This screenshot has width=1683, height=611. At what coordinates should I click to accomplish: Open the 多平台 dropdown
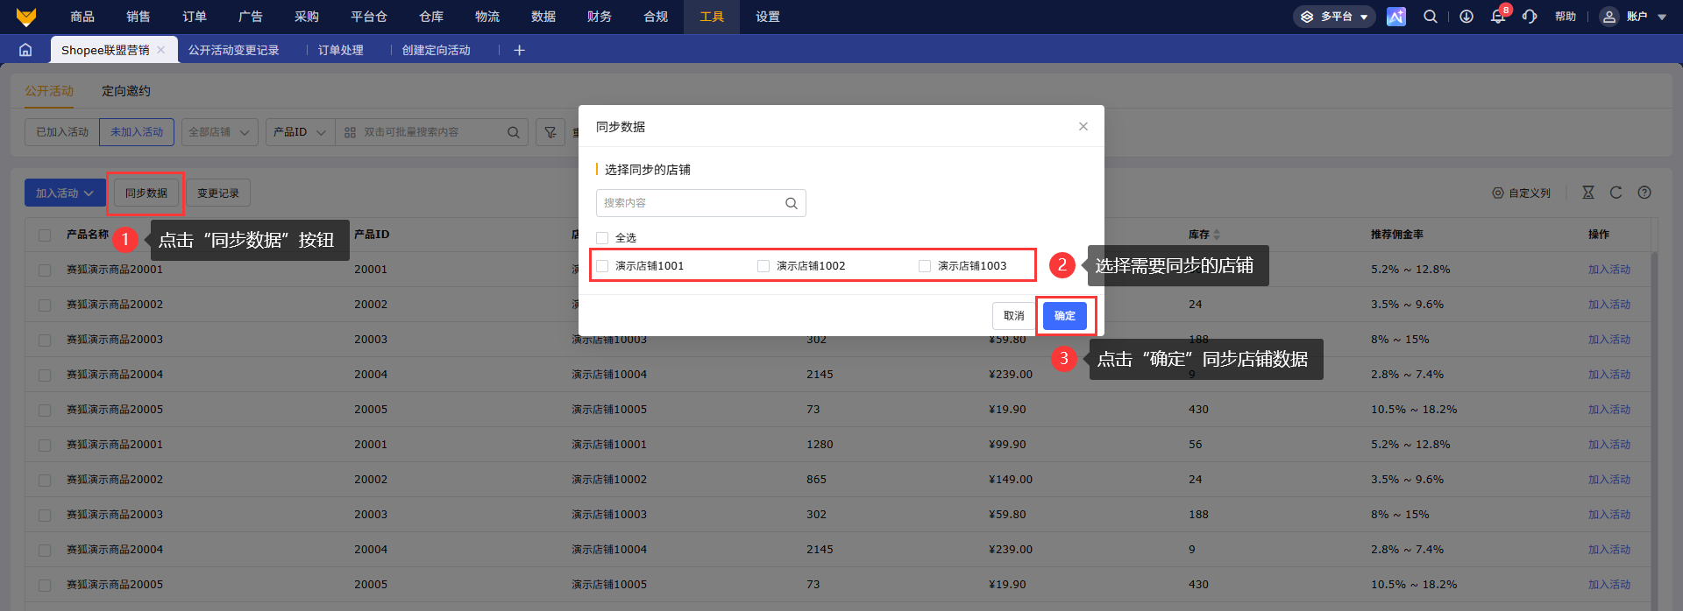pyautogui.click(x=1334, y=17)
